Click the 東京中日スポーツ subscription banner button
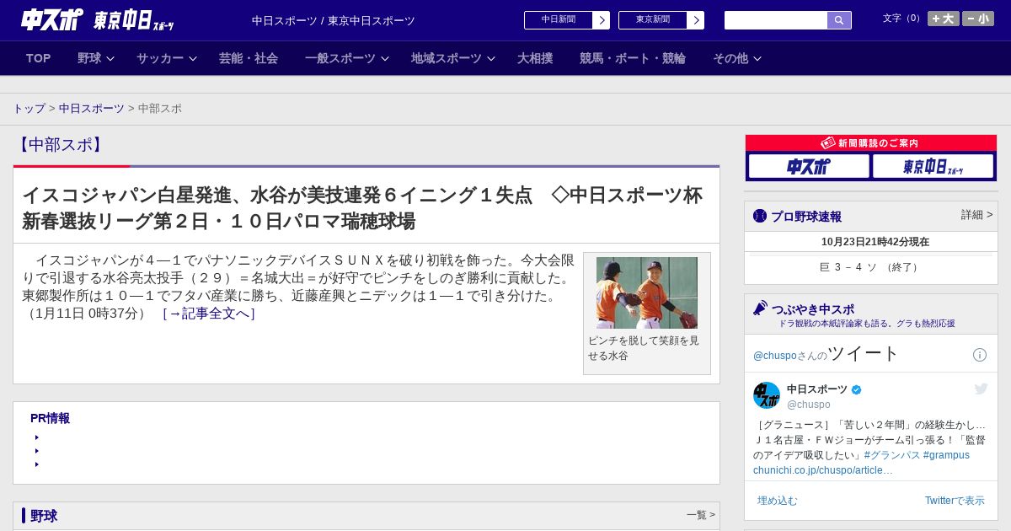This screenshot has width=1011, height=531. click(x=933, y=166)
